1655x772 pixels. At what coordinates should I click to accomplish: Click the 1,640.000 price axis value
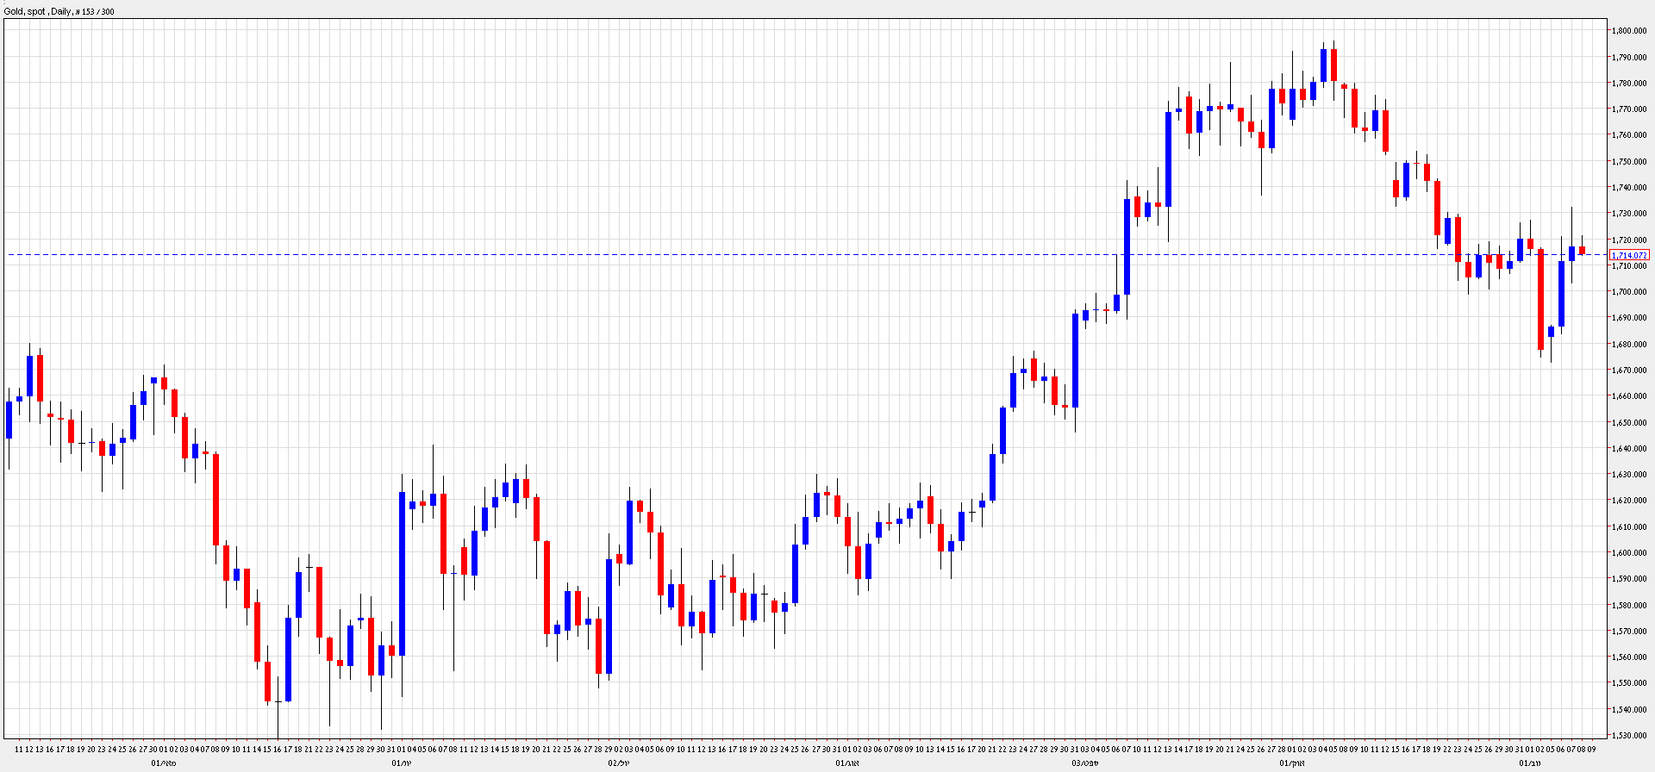pos(1629,449)
